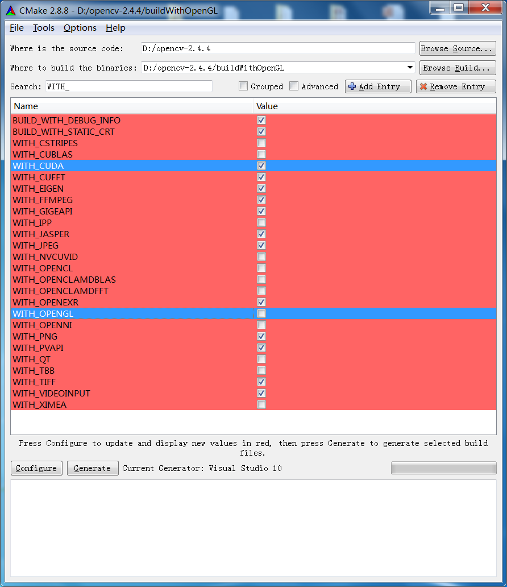Click Browse Build button
Image resolution: width=507 pixels, height=587 pixels.
(458, 68)
